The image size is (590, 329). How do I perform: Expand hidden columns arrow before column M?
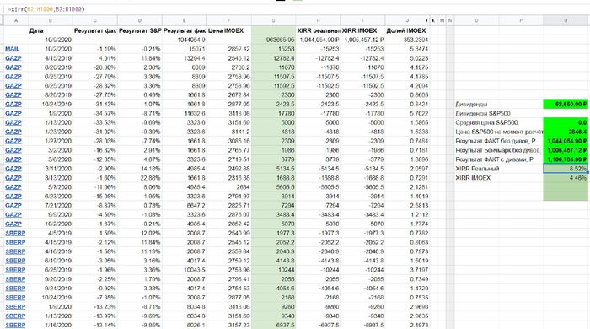coord(432,21)
